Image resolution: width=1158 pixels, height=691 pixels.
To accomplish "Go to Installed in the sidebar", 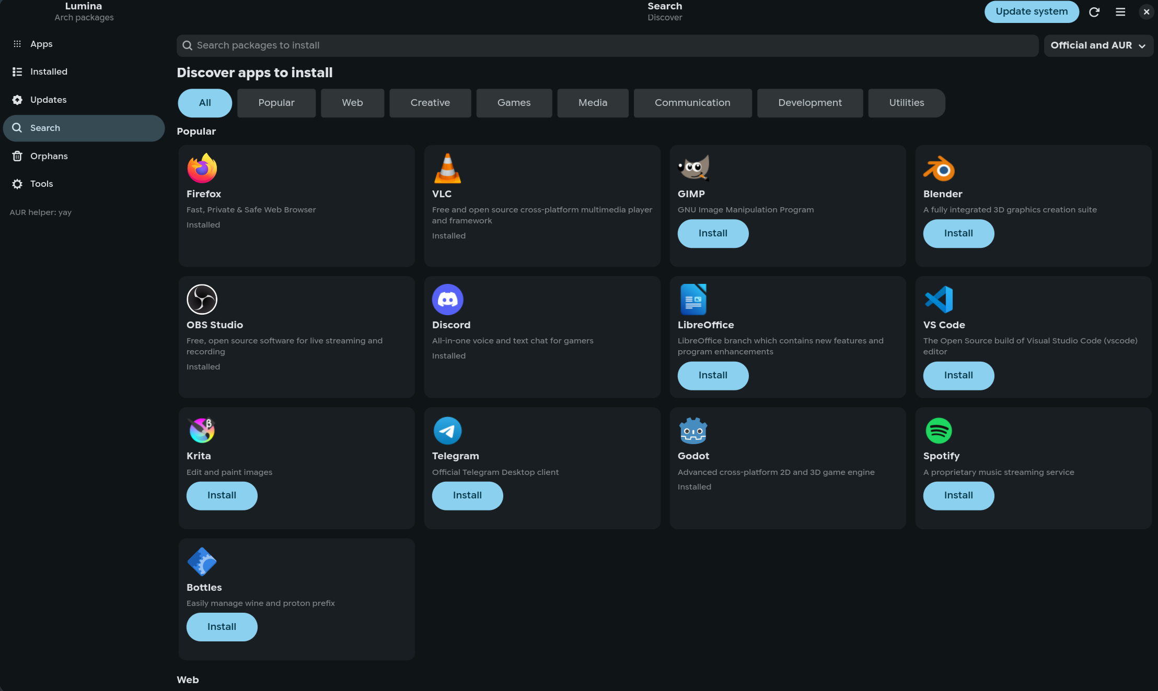I will coord(84,72).
